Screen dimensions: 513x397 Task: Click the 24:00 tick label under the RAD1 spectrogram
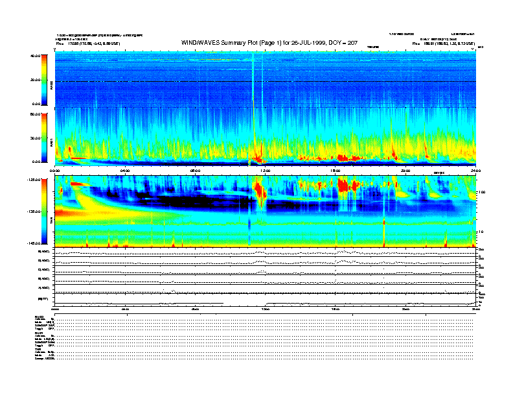pos(475,171)
